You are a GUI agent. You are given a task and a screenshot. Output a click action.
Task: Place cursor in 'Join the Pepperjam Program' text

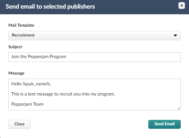pyautogui.click(x=39, y=56)
